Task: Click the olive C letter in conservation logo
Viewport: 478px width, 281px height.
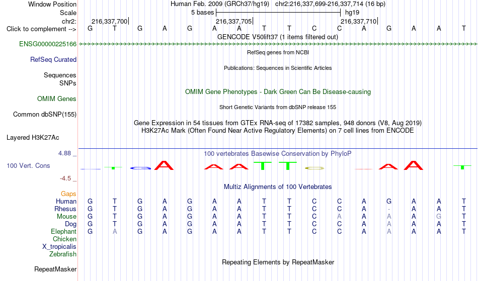Action: (x=314, y=168)
